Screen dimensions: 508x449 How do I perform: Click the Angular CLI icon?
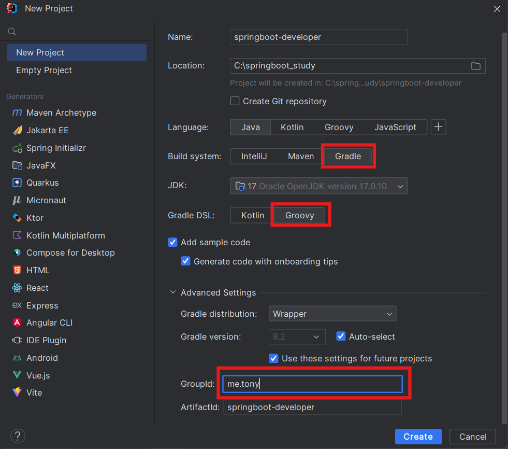tap(17, 322)
